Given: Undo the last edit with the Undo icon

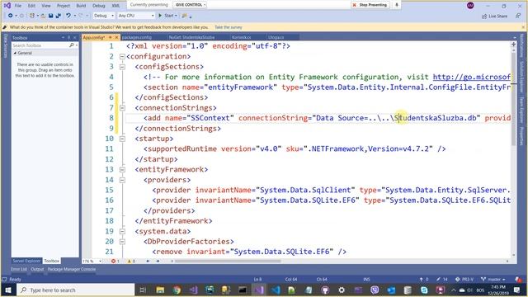Looking at the screenshot, I should (68, 16).
